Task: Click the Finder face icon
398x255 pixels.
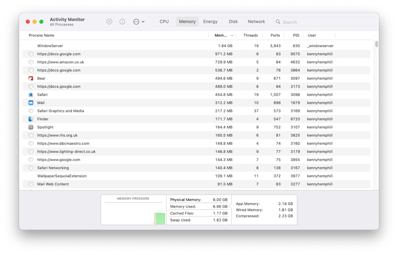Action: [x=31, y=119]
